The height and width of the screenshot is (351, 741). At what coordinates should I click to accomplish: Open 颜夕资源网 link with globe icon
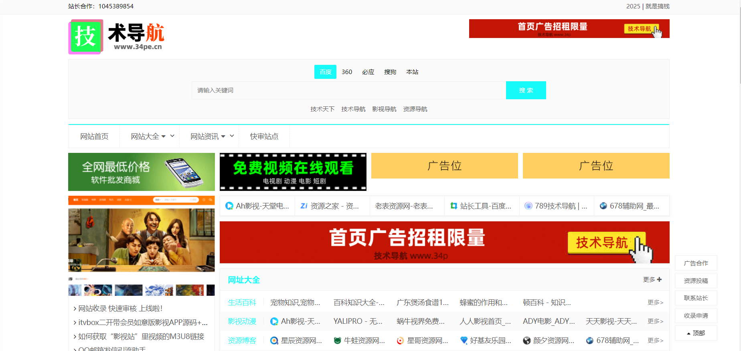(549, 341)
